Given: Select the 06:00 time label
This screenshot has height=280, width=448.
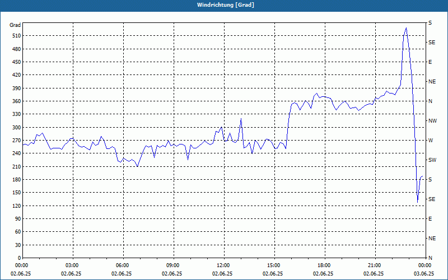Looking at the screenshot, I should click(x=122, y=265).
